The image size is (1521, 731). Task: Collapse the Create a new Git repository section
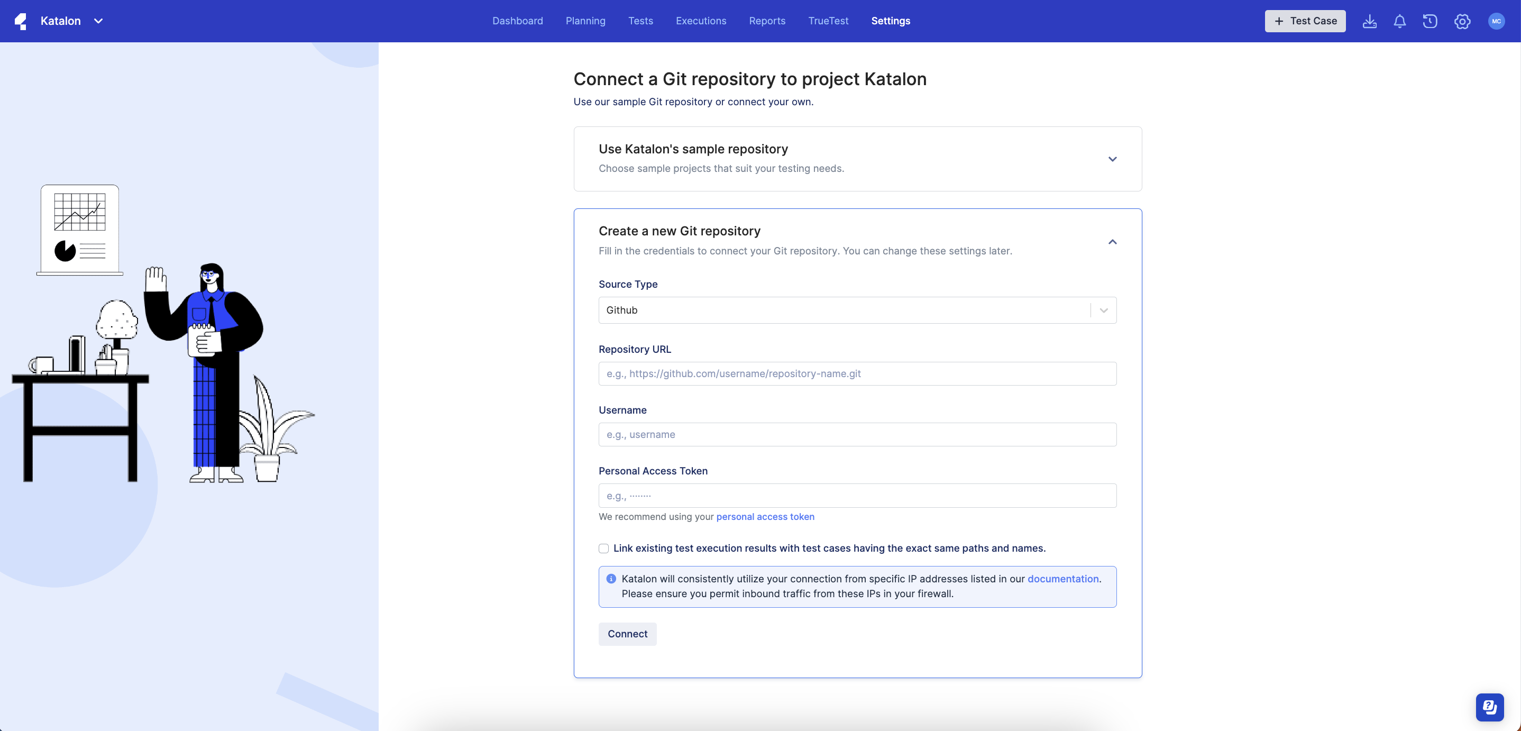[x=1112, y=242]
